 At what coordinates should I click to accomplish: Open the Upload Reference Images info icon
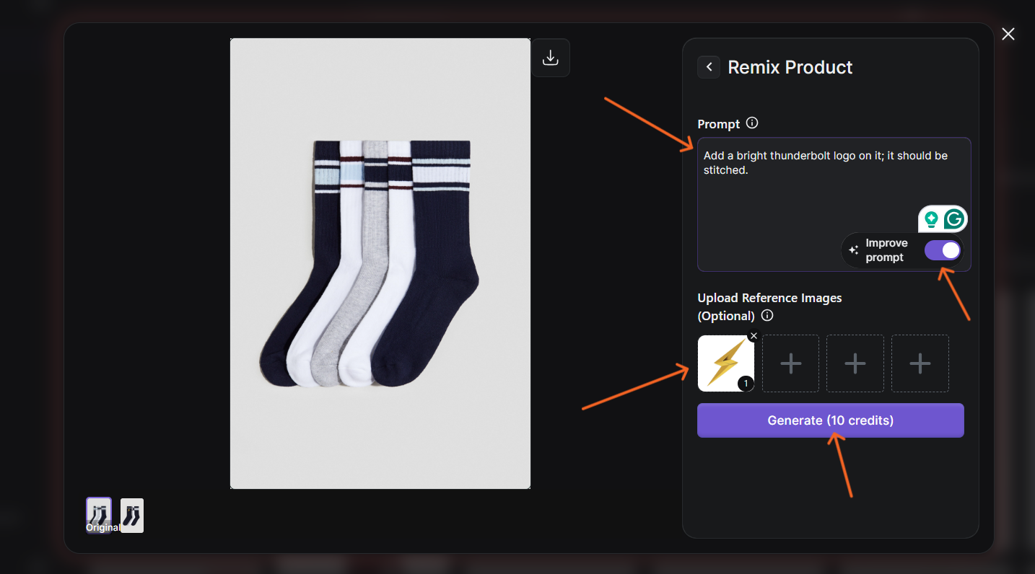[x=767, y=316]
